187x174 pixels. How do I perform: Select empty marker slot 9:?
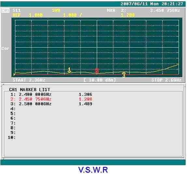(x=13, y=133)
